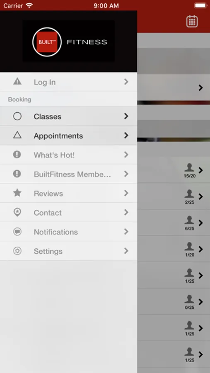Open chevron for class with 2/25 attendees
Image resolution: width=210 pixels, height=373 pixels.
point(201,196)
